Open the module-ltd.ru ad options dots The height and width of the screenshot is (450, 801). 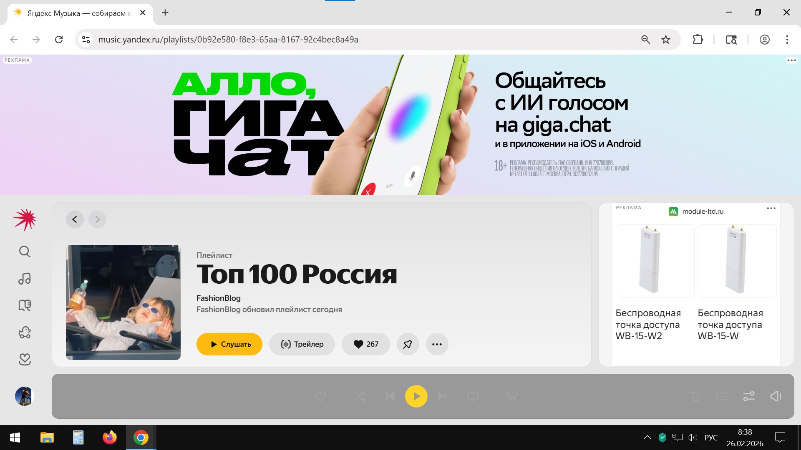(771, 208)
